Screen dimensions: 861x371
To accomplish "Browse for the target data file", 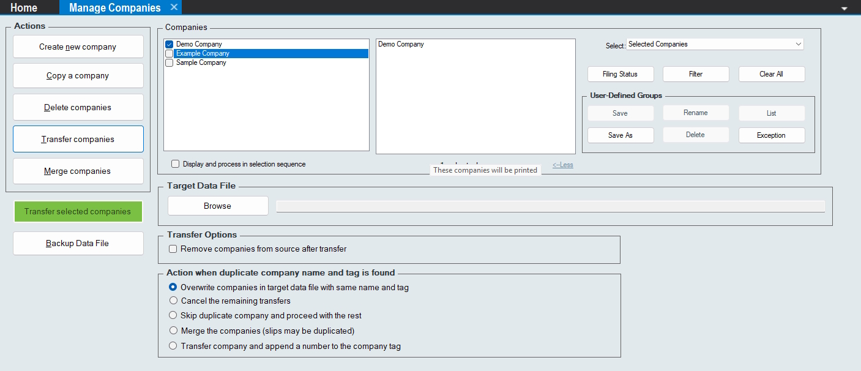I will [218, 206].
